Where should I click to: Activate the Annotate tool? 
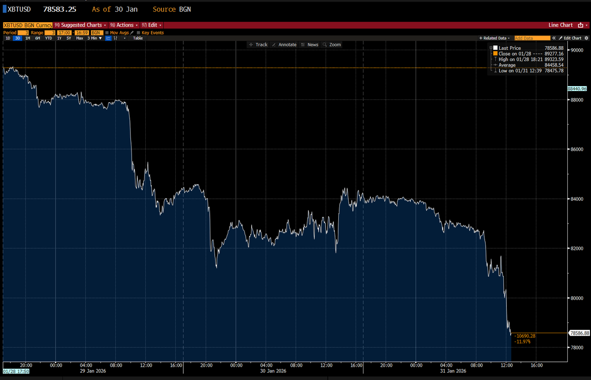click(284, 45)
